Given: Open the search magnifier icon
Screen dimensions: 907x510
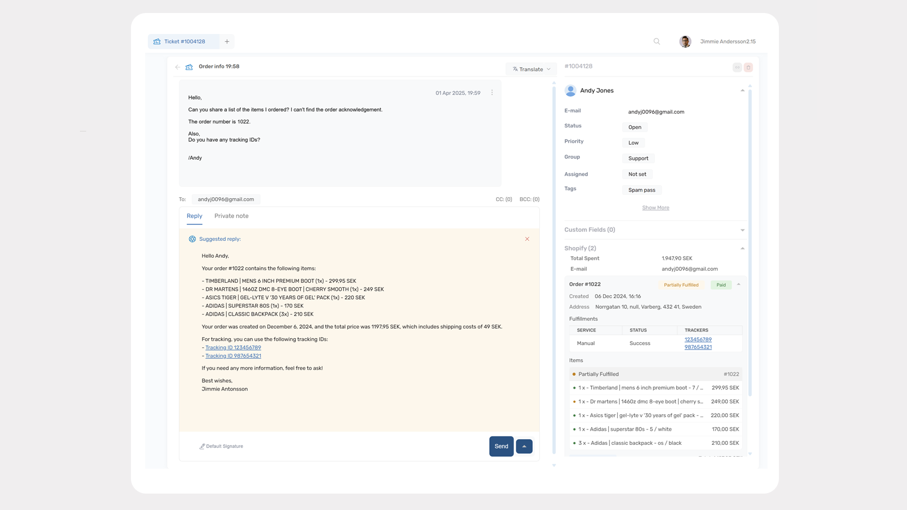Looking at the screenshot, I should (656, 41).
